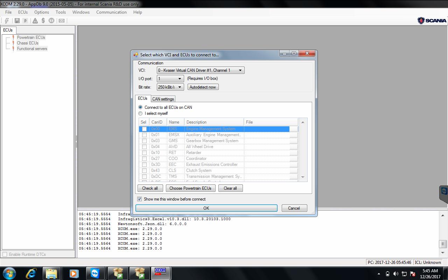Click the Chassi ECUs node icon
Viewport: 448px width, 280px height.
[14, 43]
